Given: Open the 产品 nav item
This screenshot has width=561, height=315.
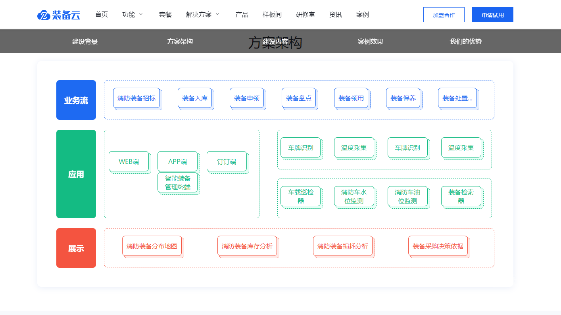Looking at the screenshot, I should coord(242,15).
